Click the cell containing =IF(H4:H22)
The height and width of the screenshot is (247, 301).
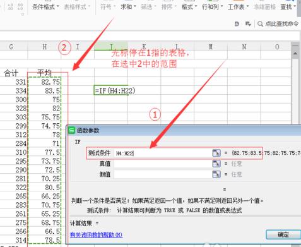pos(111,90)
